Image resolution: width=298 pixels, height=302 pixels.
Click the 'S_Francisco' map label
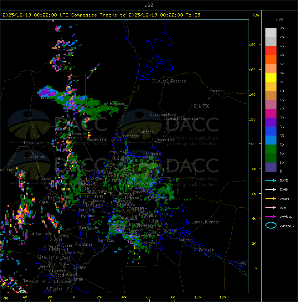point(128,136)
